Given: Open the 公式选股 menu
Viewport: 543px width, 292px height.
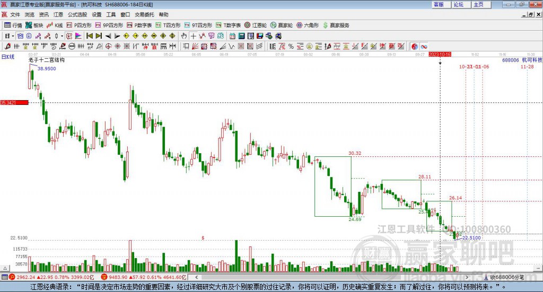Looking at the screenshot, I should 77,14.
